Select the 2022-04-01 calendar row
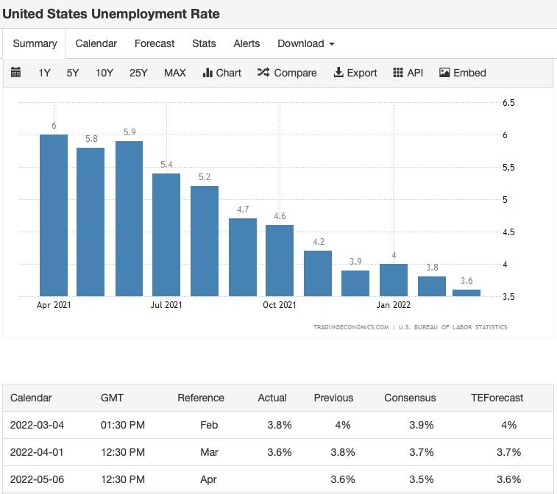This screenshot has height=494, width=557. click(x=278, y=452)
